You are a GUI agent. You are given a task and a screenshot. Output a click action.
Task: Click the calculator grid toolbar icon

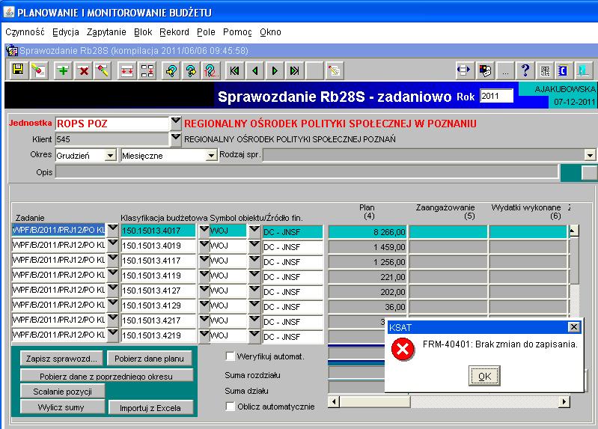point(546,70)
